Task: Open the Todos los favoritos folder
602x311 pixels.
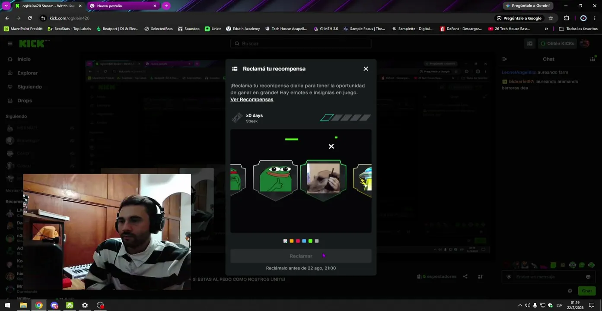Action: [x=578, y=29]
